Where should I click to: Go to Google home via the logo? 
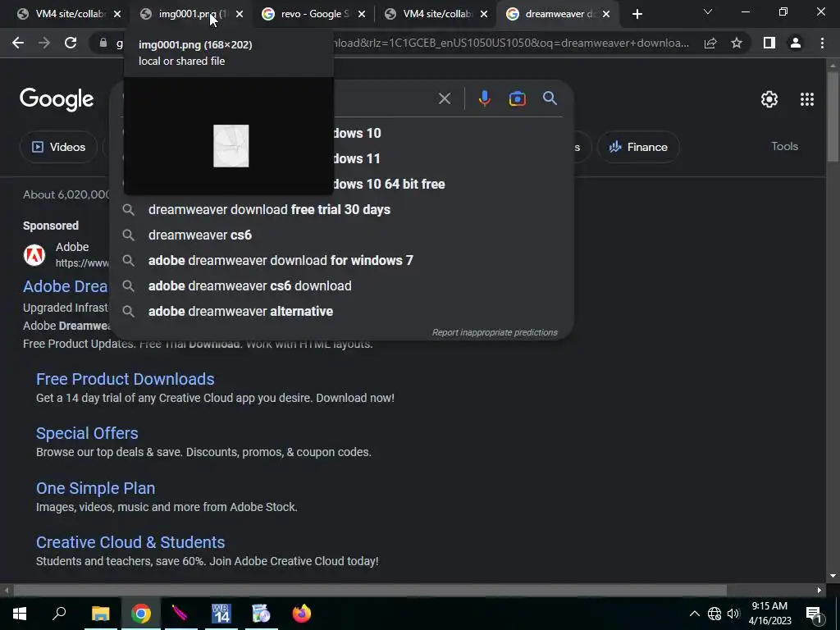57,99
